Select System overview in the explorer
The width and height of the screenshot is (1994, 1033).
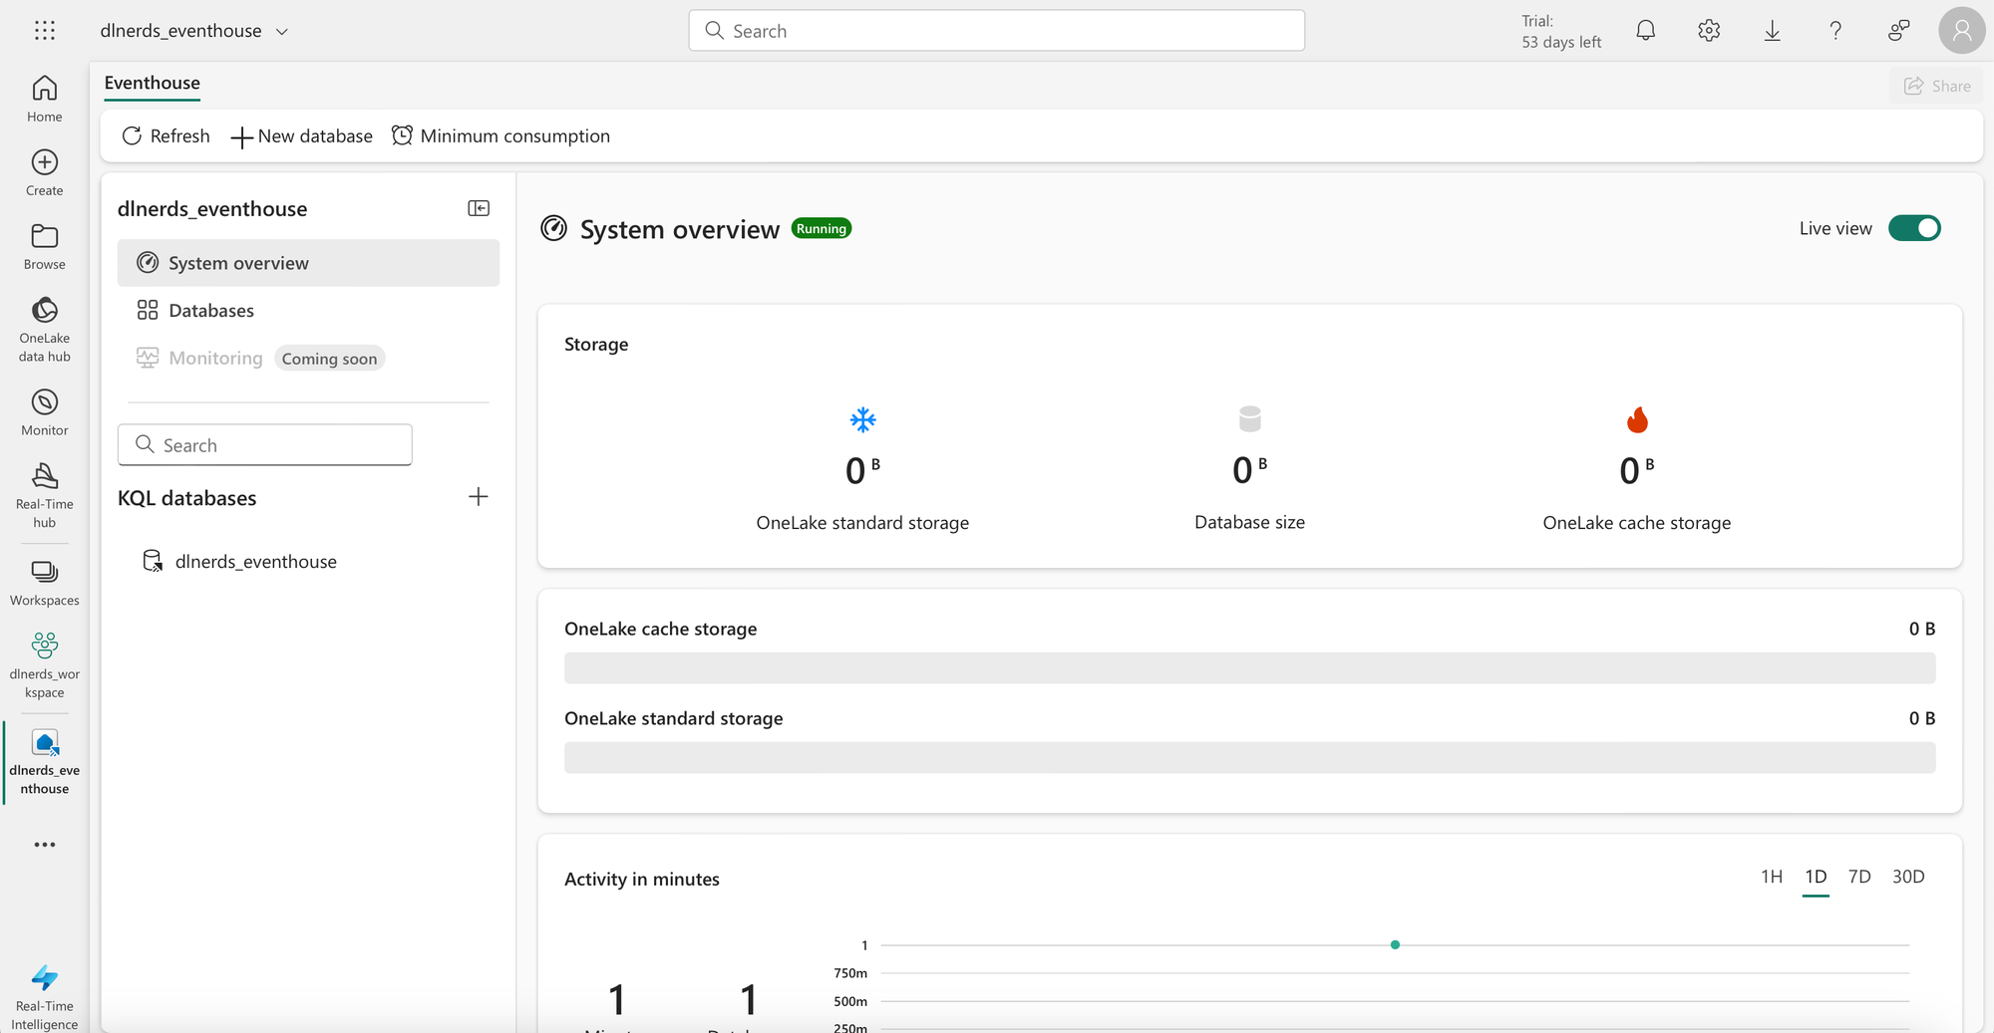308,263
